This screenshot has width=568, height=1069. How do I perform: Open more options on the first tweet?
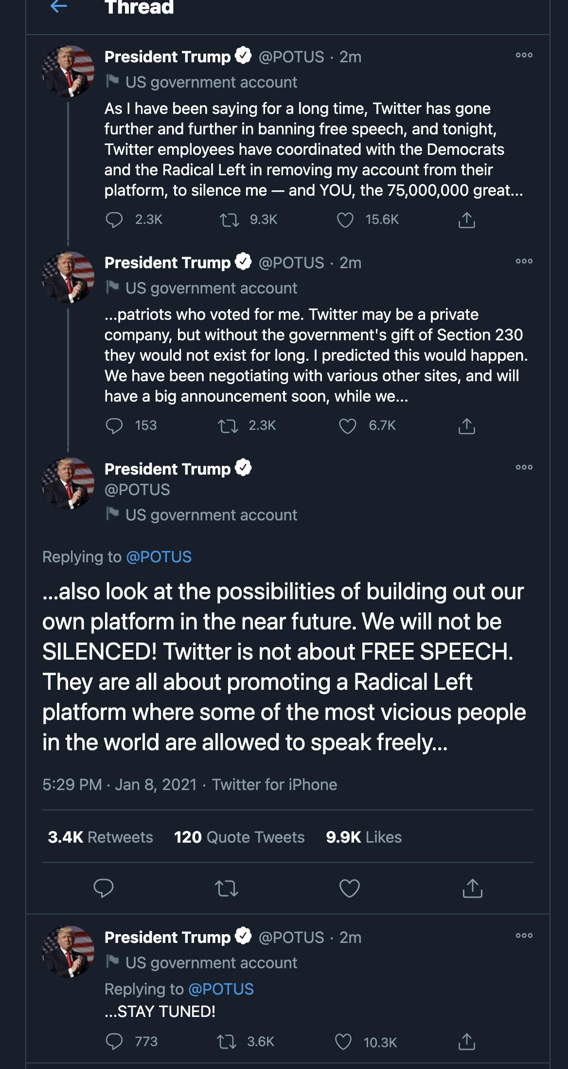tap(524, 55)
